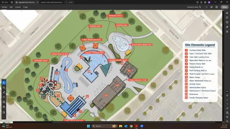Click the Create button
Screen dimensions: 230x129
point(69,3)
